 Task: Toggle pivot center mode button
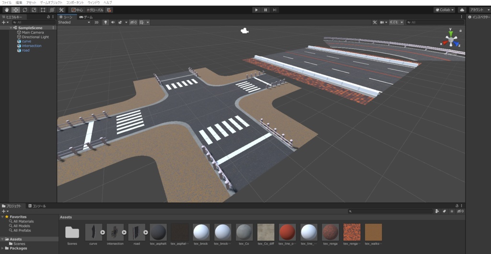[77, 10]
